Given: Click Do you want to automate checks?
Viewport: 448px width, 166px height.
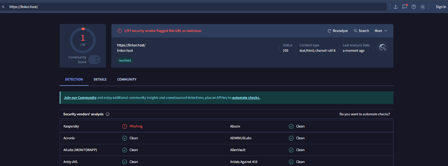Looking at the screenshot, I should pyautogui.click(x=365, y=114).
